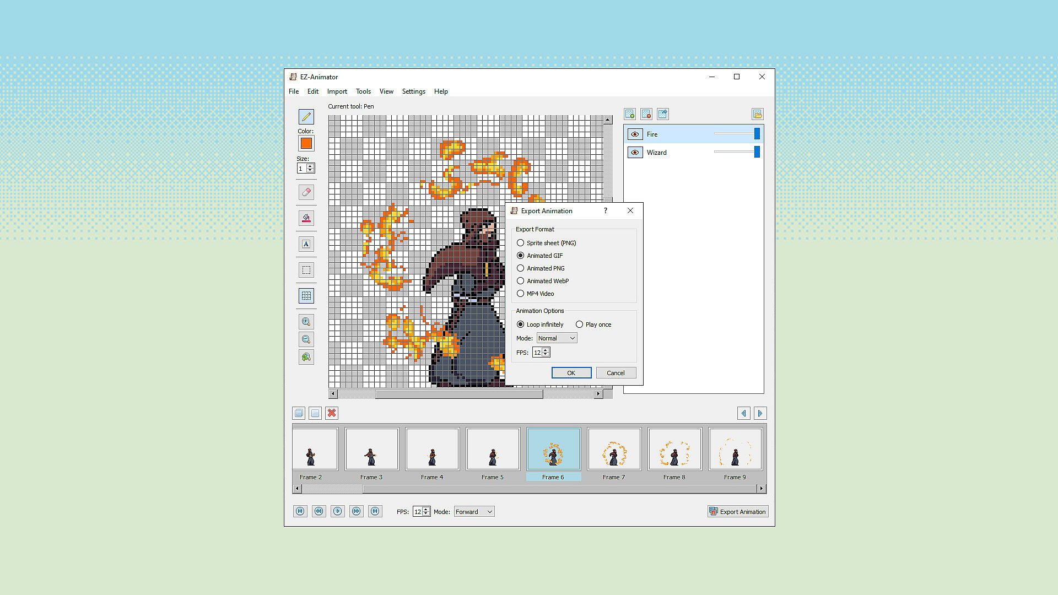
Task: Increase the export dialog FPS value
Action: point(546,350)
